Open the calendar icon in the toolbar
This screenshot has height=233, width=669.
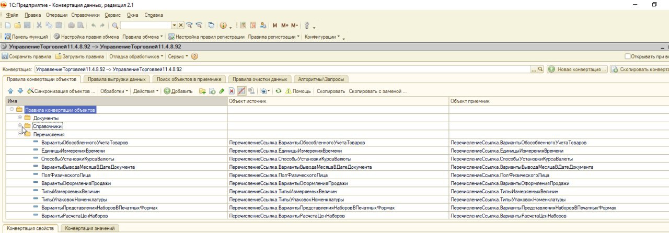pos(253,25)
